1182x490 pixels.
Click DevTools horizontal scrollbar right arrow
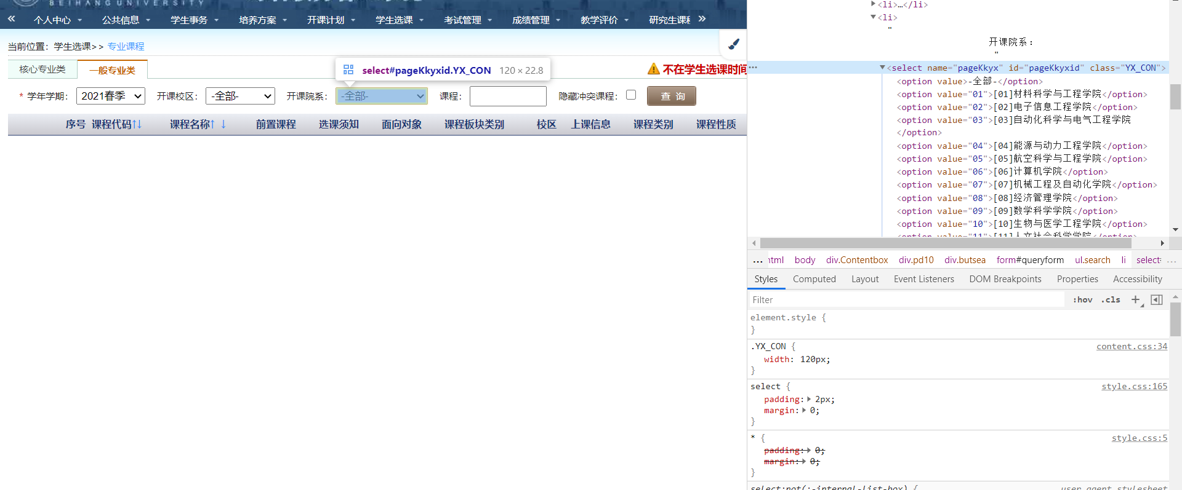(x=1162, y=243)
